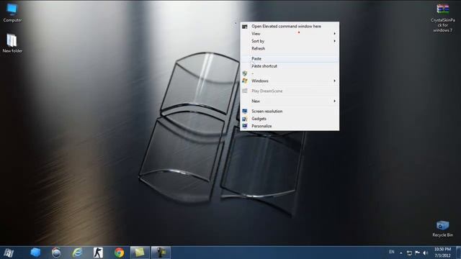Open the network tray icon
461x259 pixels.
[409, 253]
